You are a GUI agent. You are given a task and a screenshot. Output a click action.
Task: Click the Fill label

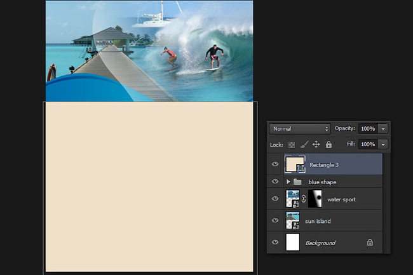(351, 144)
